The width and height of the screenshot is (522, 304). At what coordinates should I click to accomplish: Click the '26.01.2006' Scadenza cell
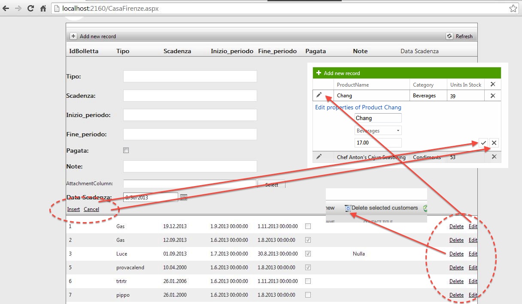(175, 281)
